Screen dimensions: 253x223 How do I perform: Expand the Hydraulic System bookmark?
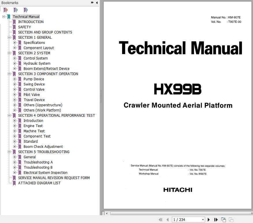14,64
